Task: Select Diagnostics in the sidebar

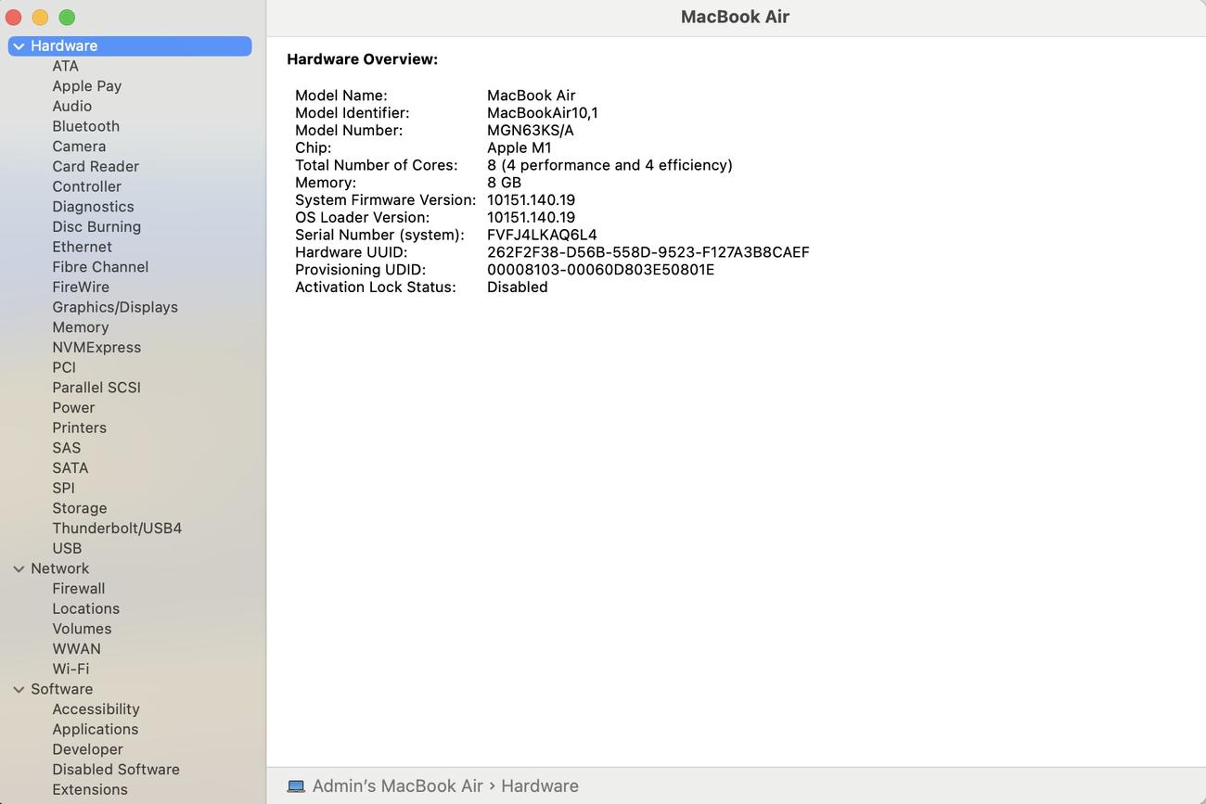Action: coord(93,207)
